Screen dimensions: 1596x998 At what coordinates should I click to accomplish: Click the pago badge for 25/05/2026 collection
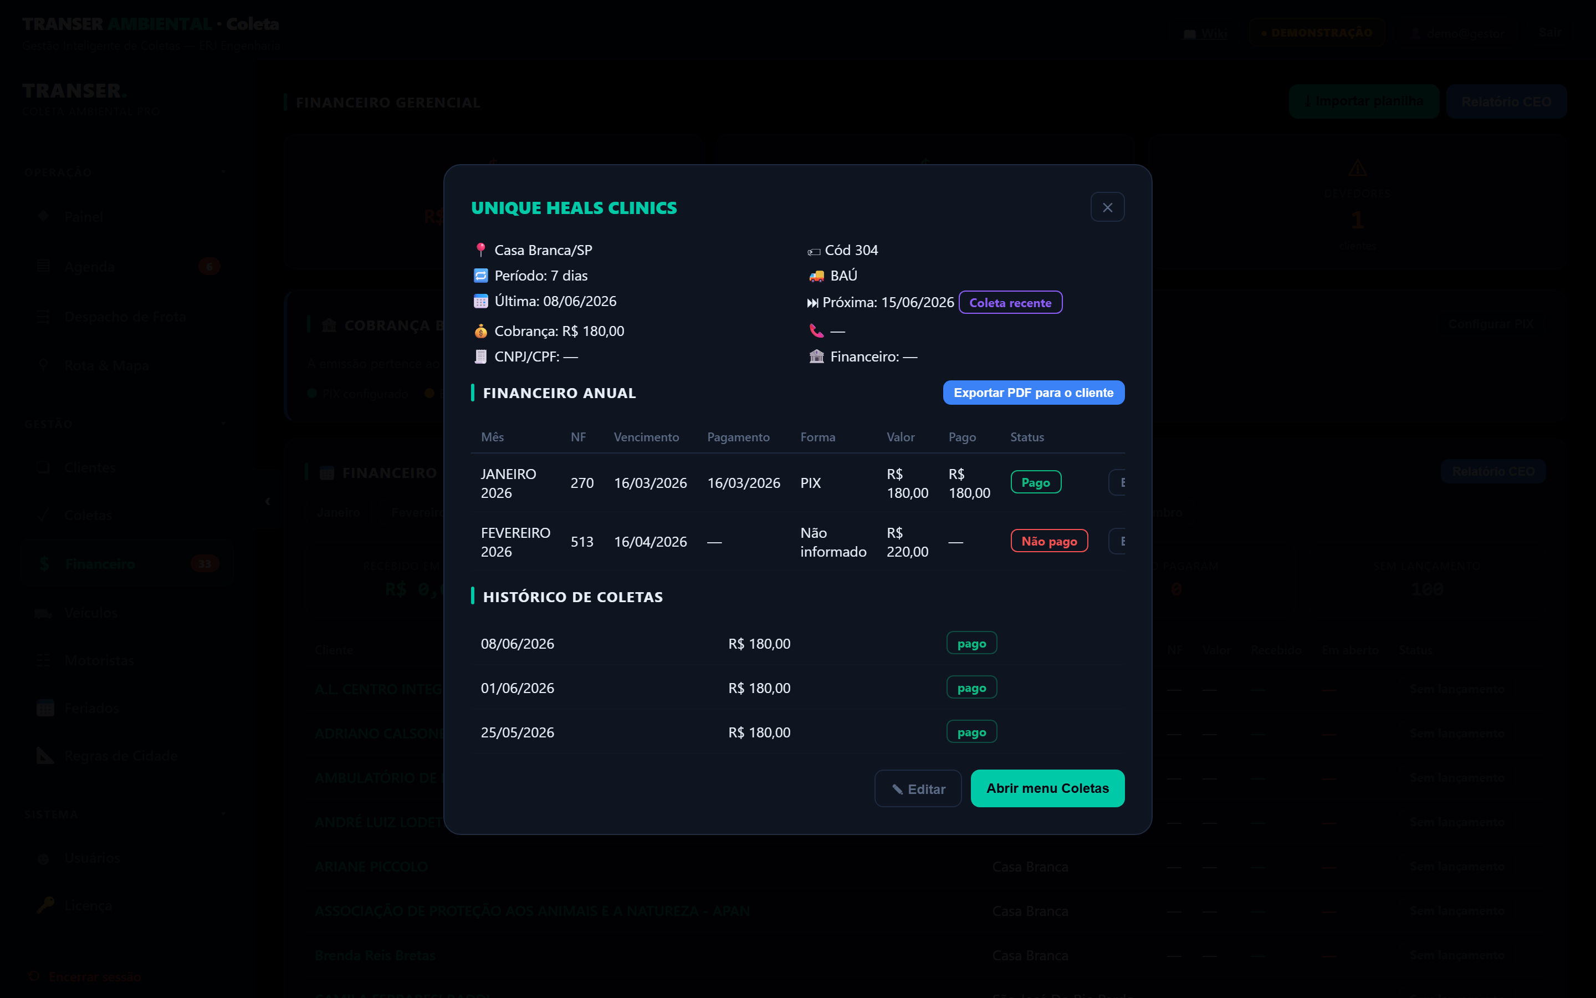(x=971, y=732)
